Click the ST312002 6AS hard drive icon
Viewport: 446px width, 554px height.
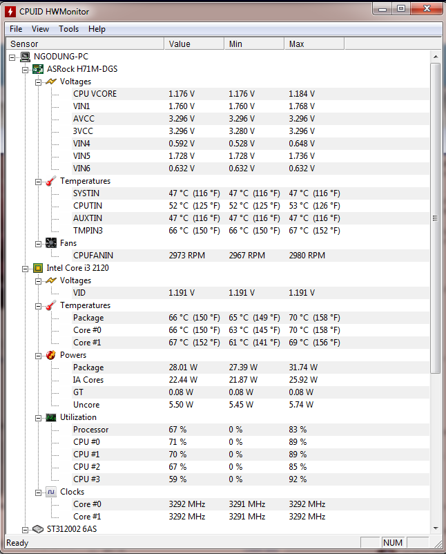[x=39, y=529]
